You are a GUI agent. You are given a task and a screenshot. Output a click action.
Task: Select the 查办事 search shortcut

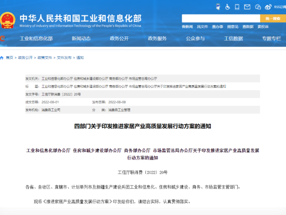click(218, 26)
